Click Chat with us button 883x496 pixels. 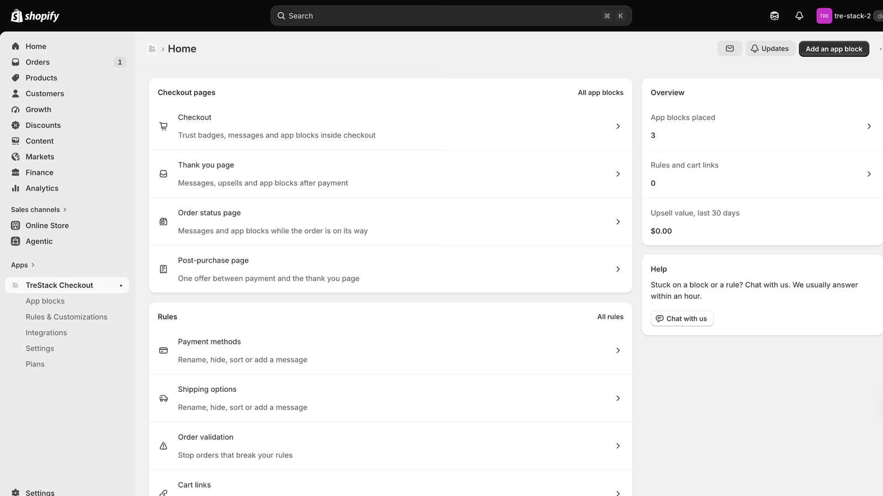[x=682, y=319]
